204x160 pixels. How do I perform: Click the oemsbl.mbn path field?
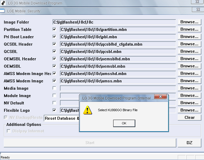coord(118,66)
